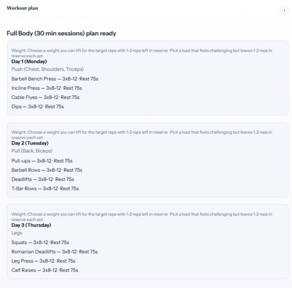Click the Pull (Back, Biceps) subtitle
Screen dimensions: 292x288
pyautogui.click(x=32, y=151)
